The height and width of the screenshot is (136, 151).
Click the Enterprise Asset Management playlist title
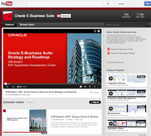tap(122, 98)
